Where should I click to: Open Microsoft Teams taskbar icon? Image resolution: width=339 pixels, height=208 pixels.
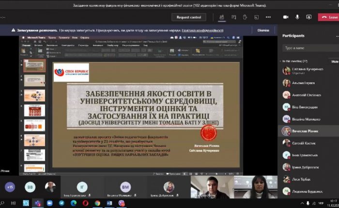38,203
